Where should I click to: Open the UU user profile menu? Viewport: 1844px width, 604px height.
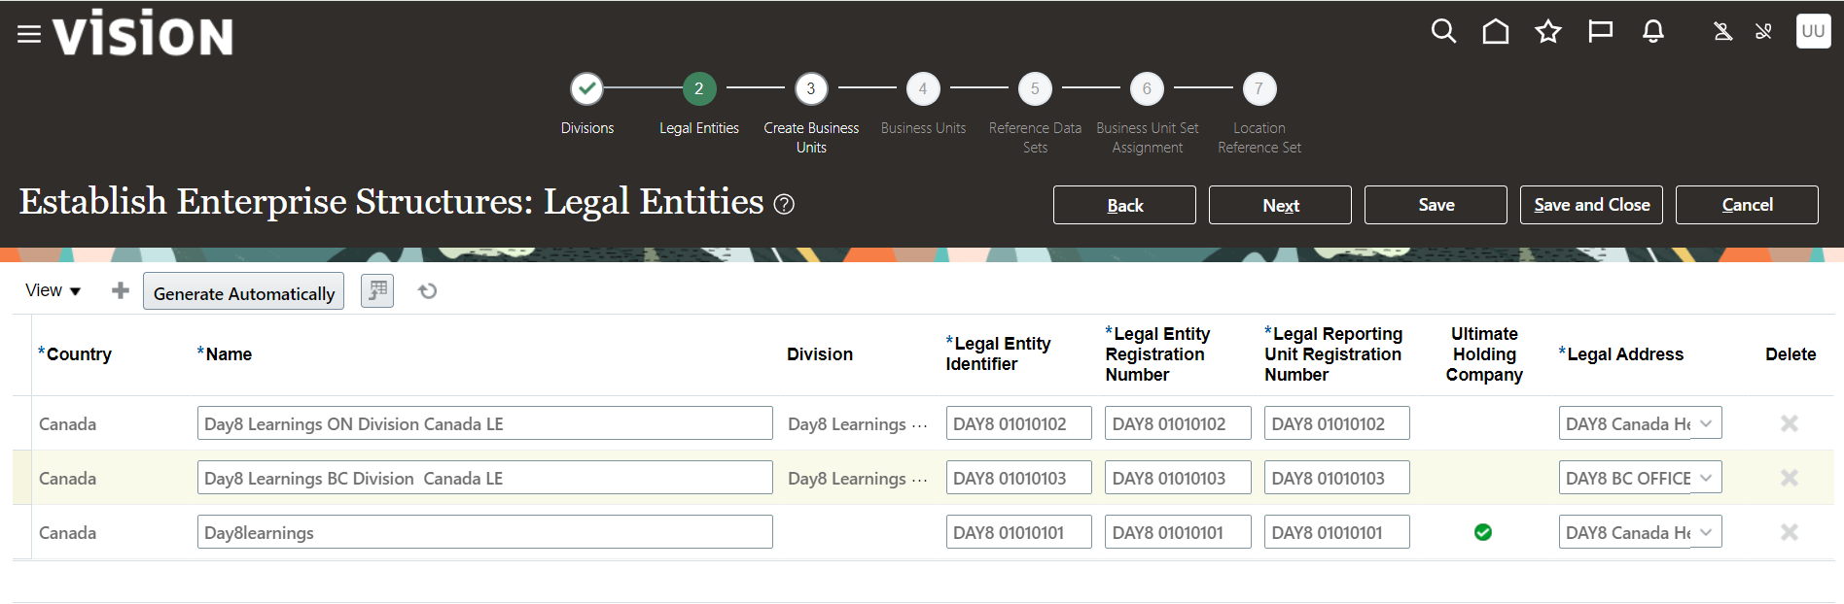(x=1813, y=31)
